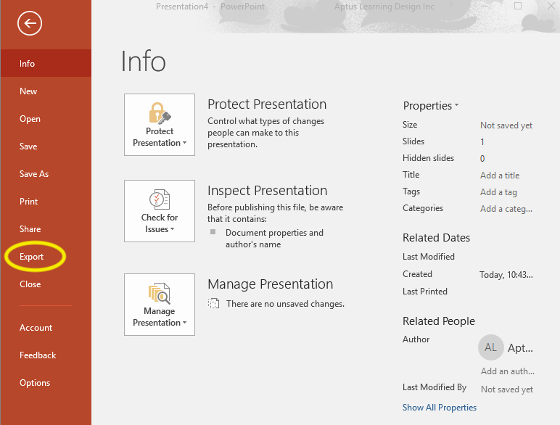
Task: Click the Add a category field
Action: pos(506,209)
